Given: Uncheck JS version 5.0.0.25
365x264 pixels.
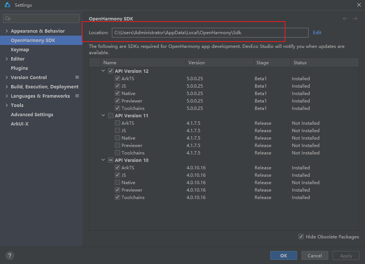Looking at the screenshot, I should 117,86.
